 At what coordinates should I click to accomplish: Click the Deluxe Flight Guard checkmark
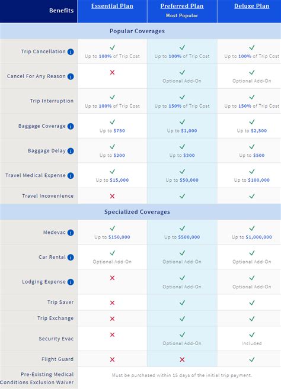pyautogui.click(x=252, y=359)
